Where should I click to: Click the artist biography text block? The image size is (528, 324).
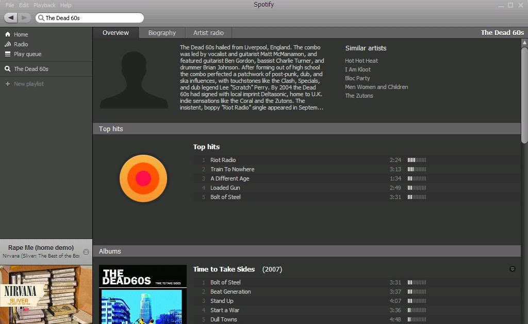click(x=252, y=78)
